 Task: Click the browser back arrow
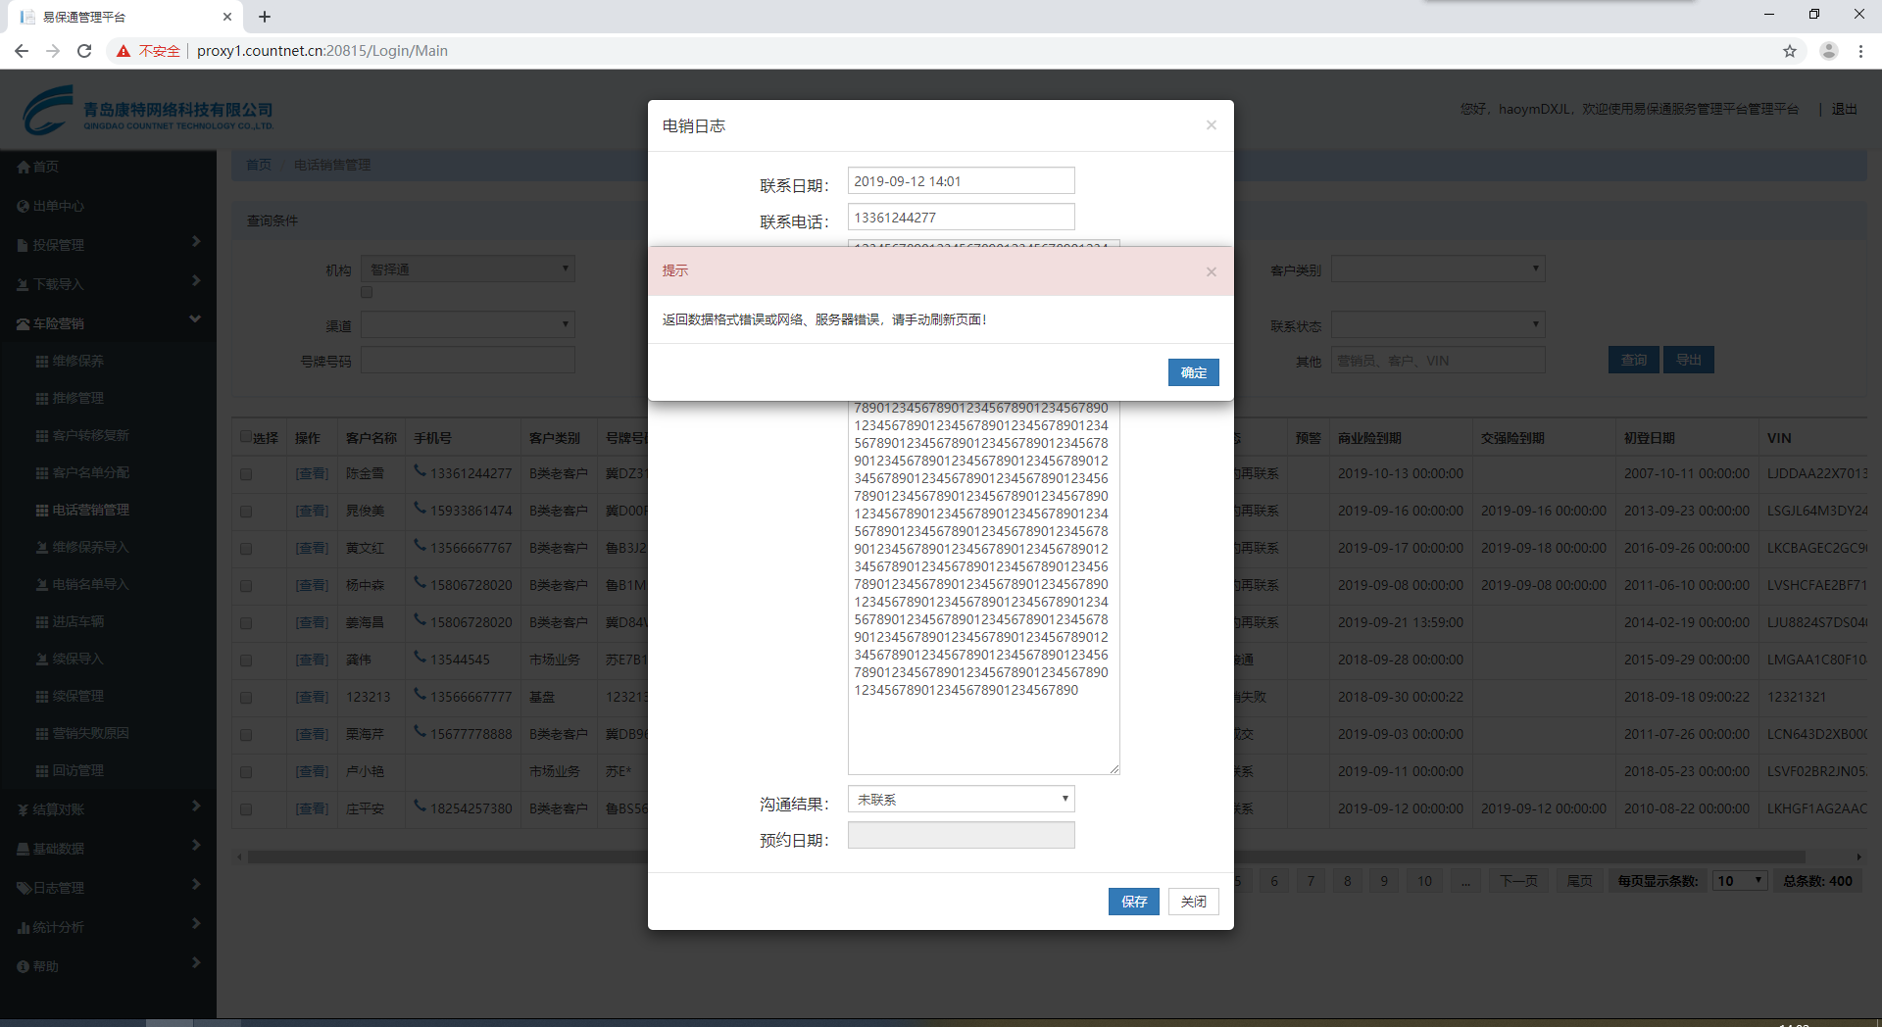point(22,51)
